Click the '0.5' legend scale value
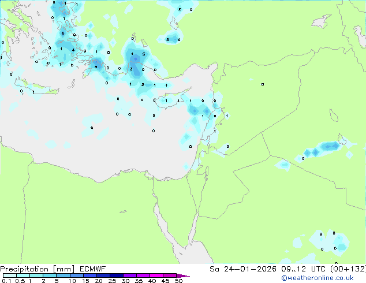 tap(20, 281)
